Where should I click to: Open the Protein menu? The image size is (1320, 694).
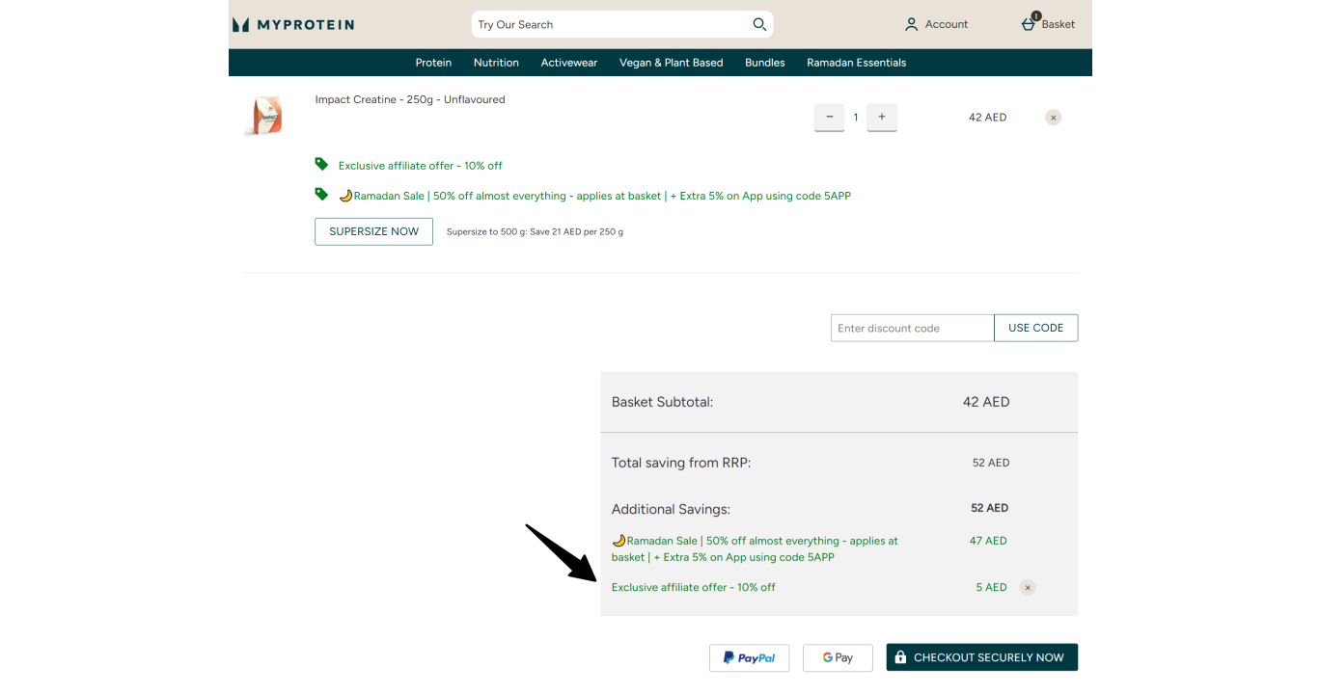point(433,63)
